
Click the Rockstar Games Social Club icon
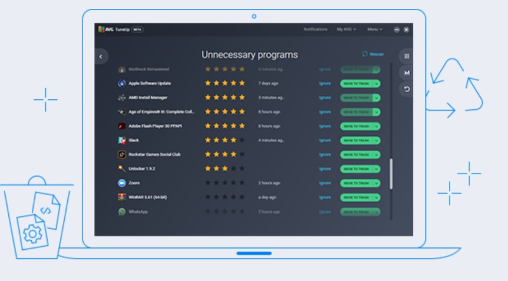[122, 154]
